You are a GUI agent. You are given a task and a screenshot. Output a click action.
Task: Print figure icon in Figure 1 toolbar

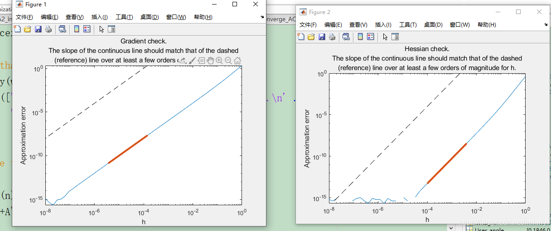click(x=48, y=29)
